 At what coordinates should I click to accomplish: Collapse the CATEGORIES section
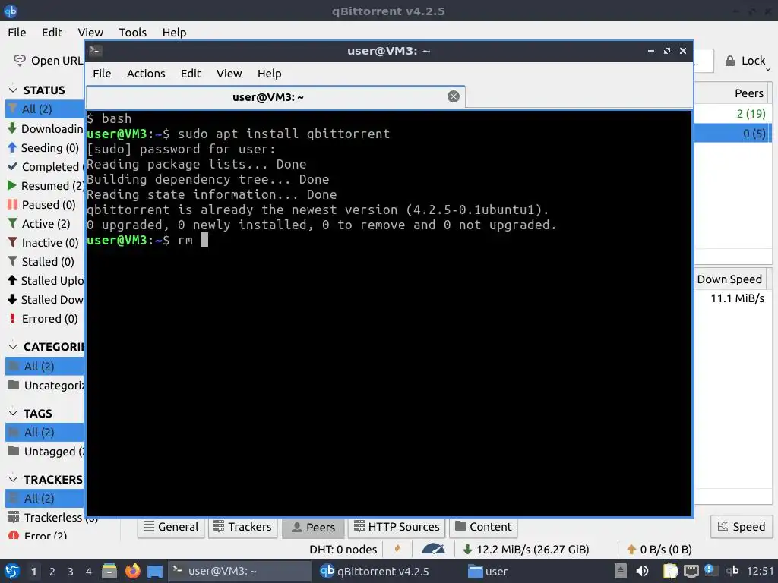[x=13, y=346]
